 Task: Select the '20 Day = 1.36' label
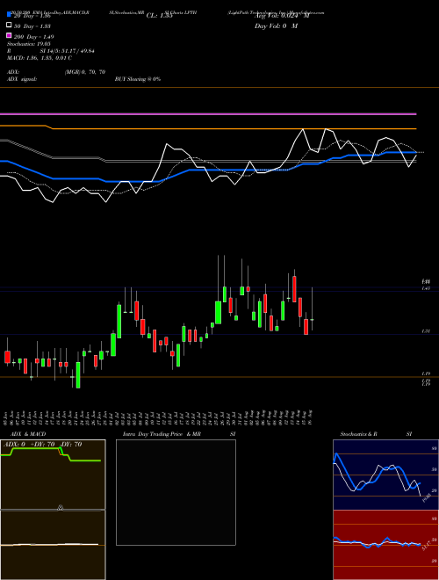tap(32, 16)
